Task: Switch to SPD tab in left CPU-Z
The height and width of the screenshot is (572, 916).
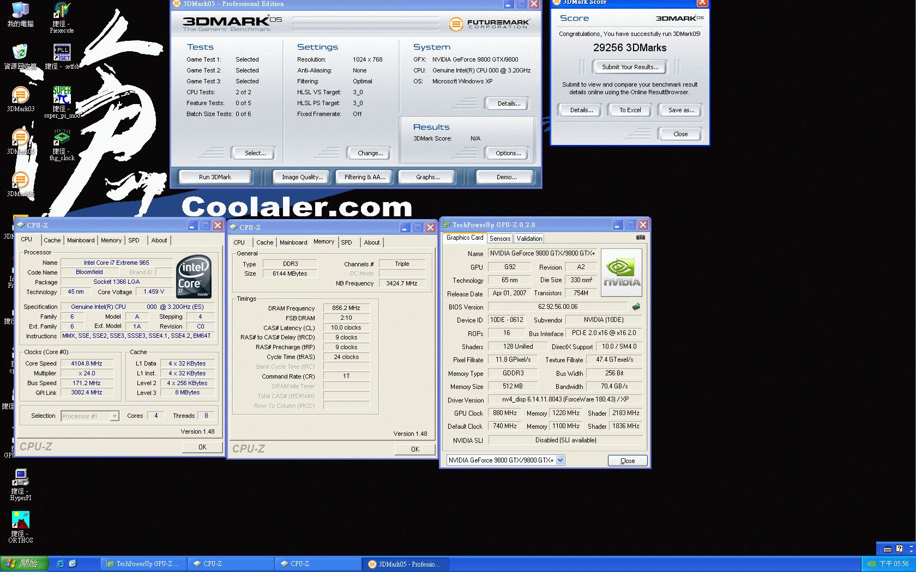Action: click(x=134, y=240)
